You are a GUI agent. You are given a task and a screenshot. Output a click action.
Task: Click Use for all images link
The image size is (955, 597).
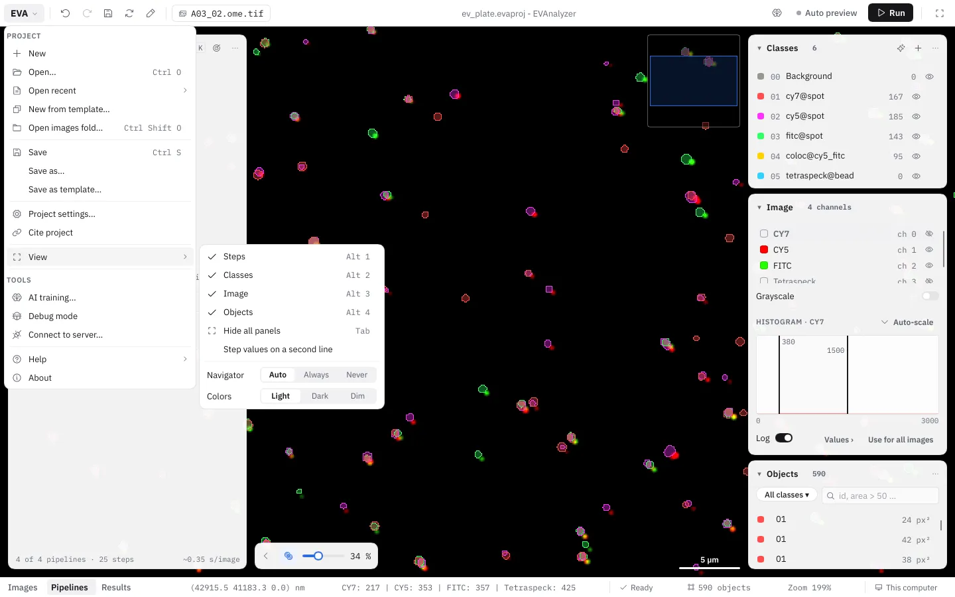pyautogui.click(x=901, y=440)
